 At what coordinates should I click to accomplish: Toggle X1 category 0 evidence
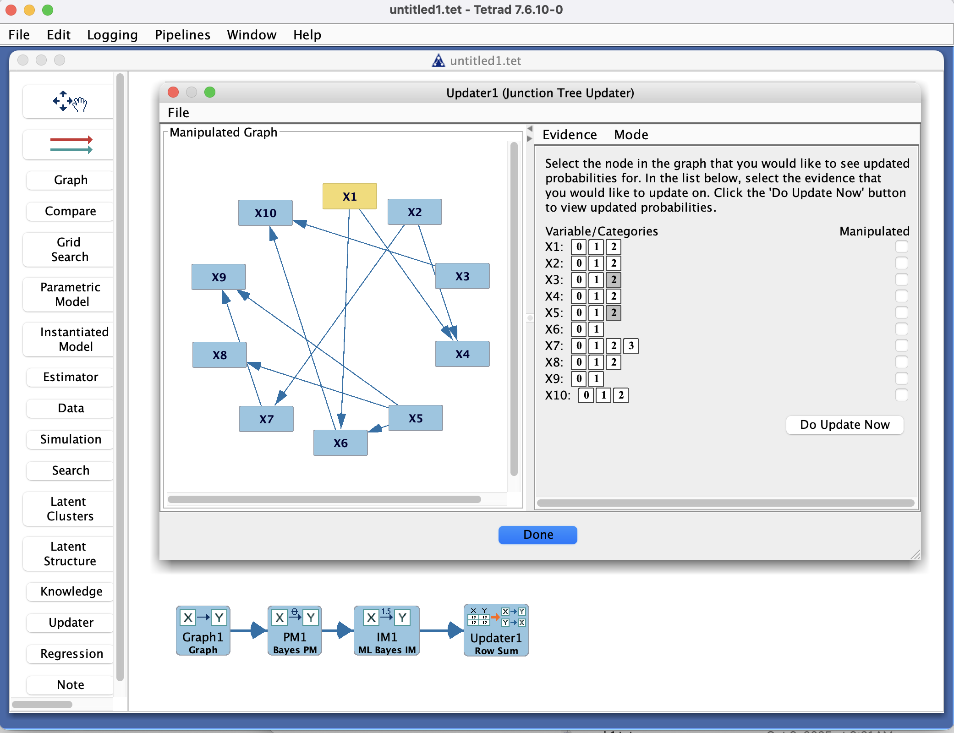pos(579,246)
